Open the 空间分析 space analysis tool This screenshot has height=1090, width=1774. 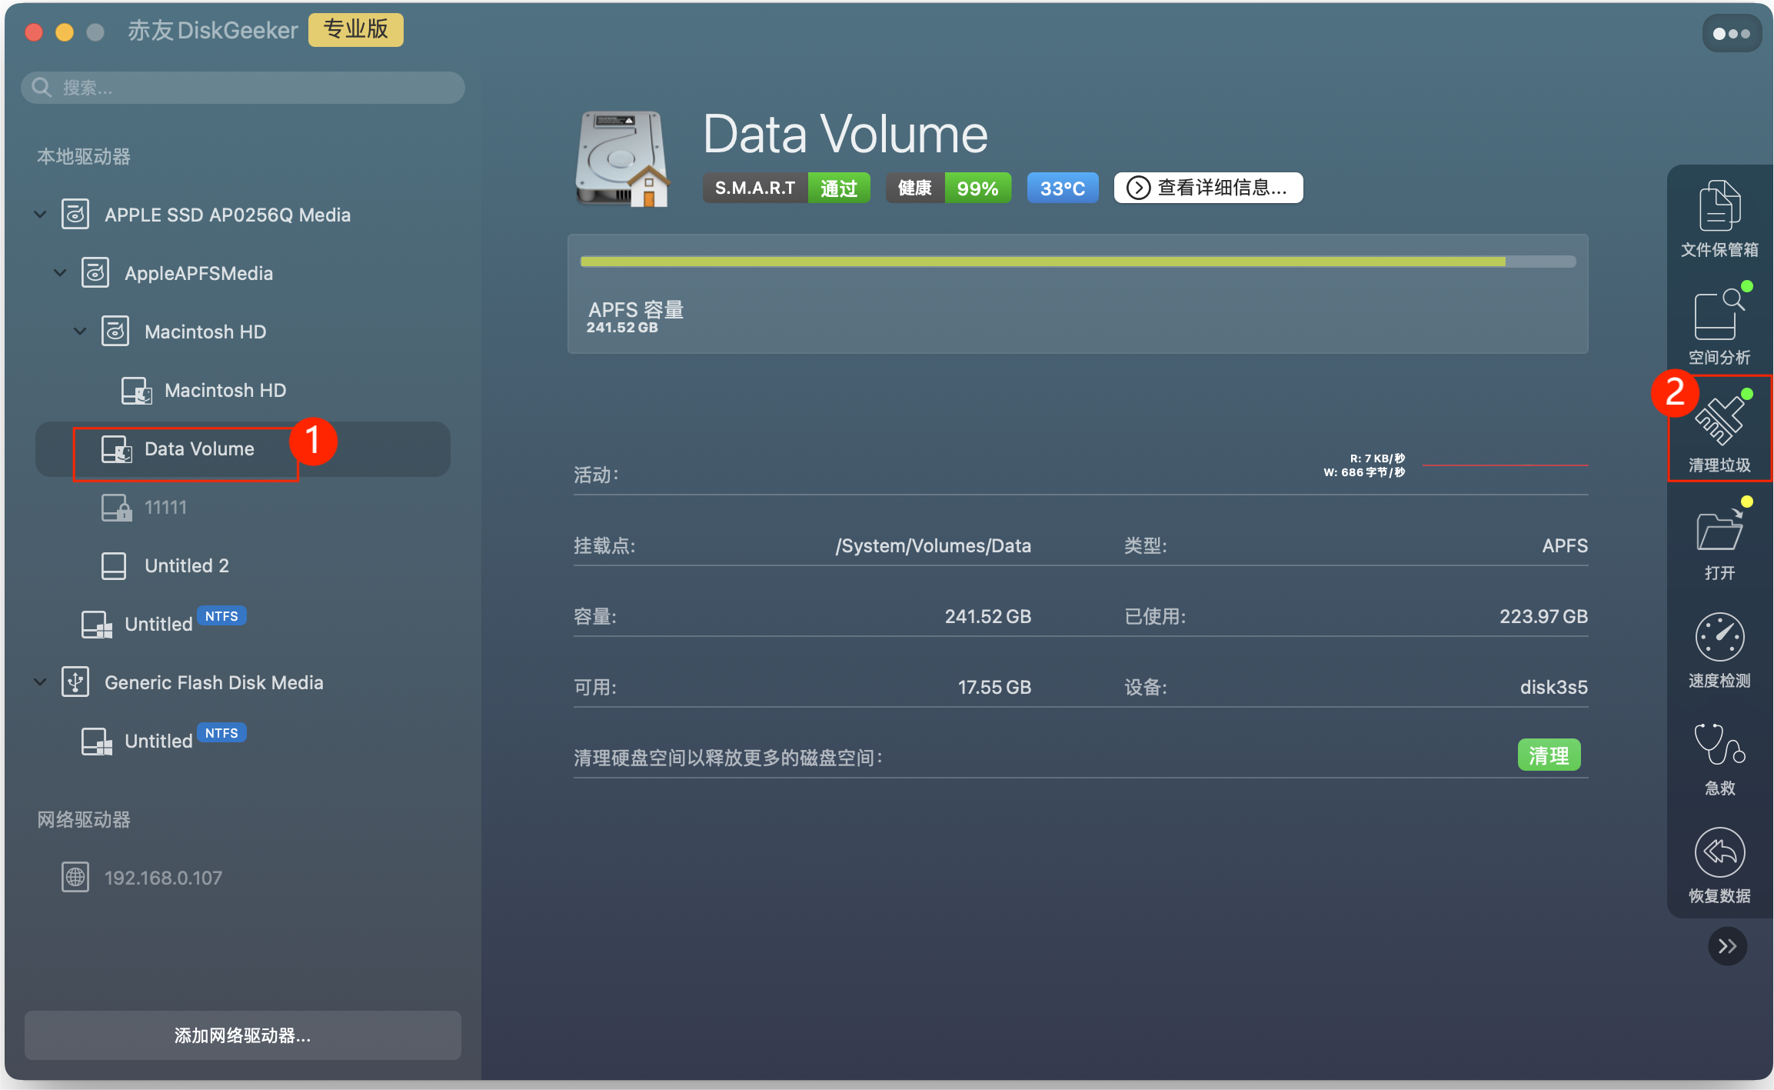pyautogui.click(x=1719, y=325)
